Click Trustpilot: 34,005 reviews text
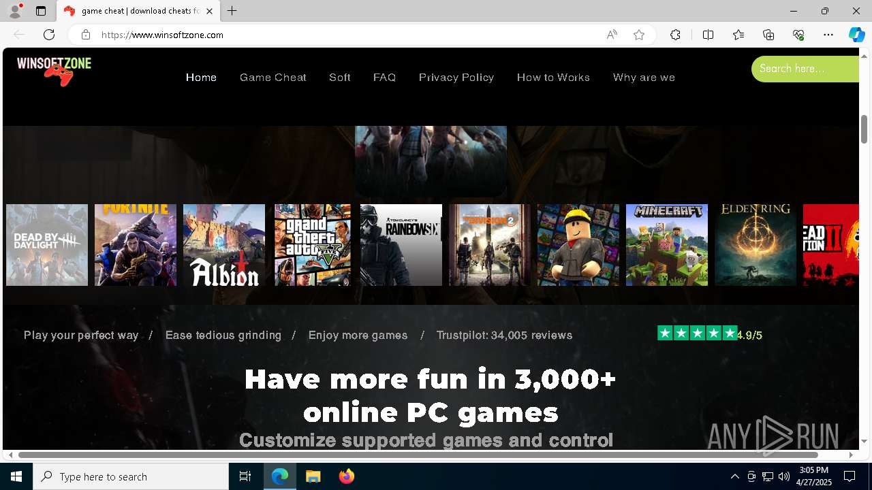Screen dimensions: 872x490 tap(504, 336)
